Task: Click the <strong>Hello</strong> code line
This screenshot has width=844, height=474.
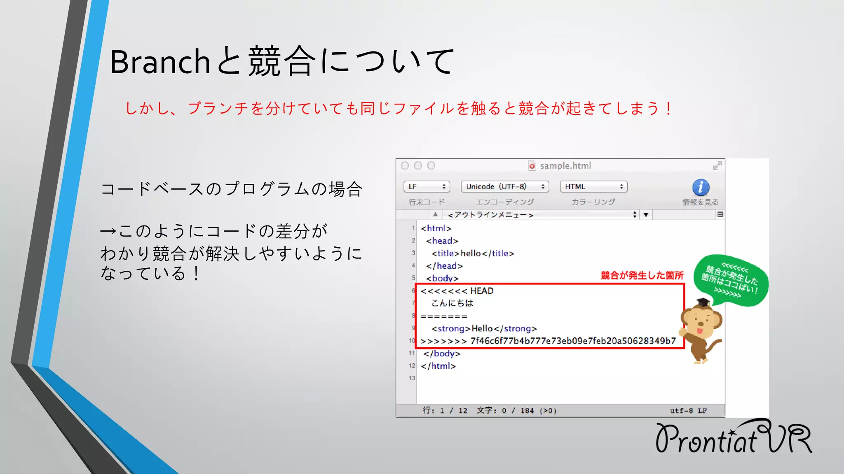Action: (484, 328)
